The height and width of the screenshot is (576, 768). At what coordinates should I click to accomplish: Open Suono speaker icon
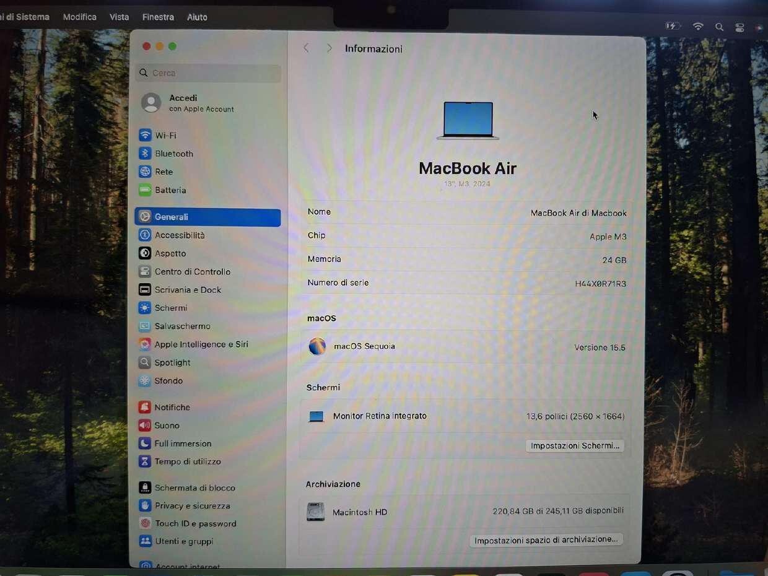pos(145,425)
